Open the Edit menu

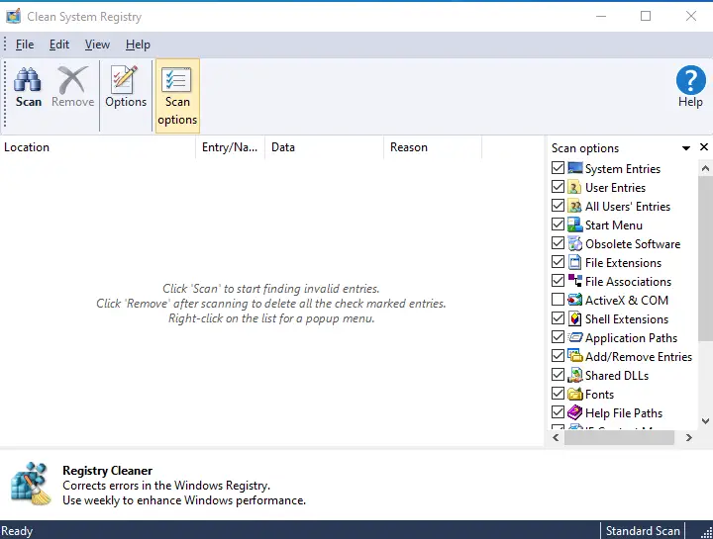59,45
